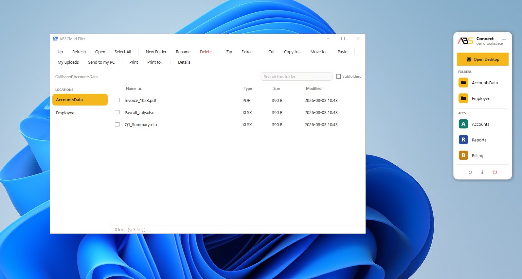Screen dimensions: 522x279
Task: Click in the Search this folder field
Action: click(x=297, y=76)
